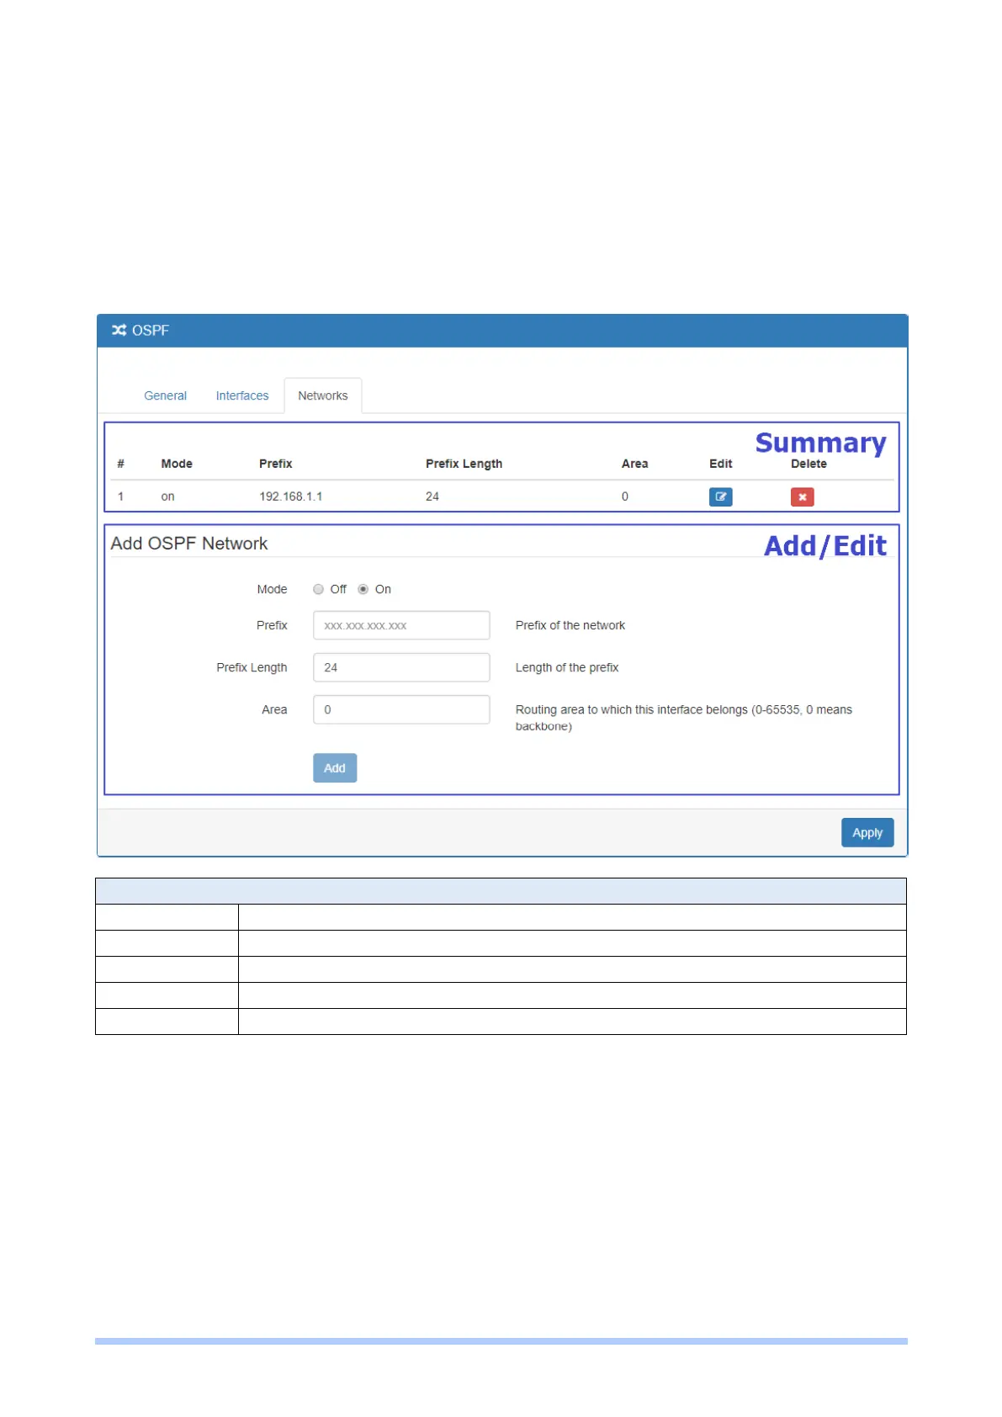Click the 'Prefix of the network' hint
Image resolution: width=1002 pixels, height=1417 pixels.
point(570,625)
